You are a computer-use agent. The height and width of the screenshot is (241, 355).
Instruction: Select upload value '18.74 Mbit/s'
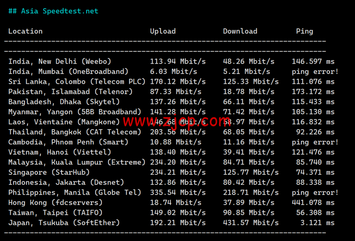[x=176, y=203]
